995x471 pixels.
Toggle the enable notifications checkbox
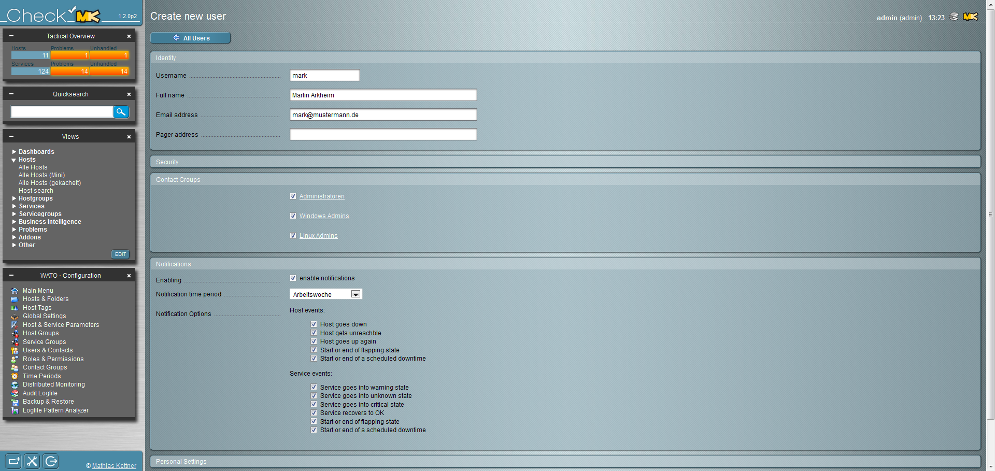coord(293,278)
